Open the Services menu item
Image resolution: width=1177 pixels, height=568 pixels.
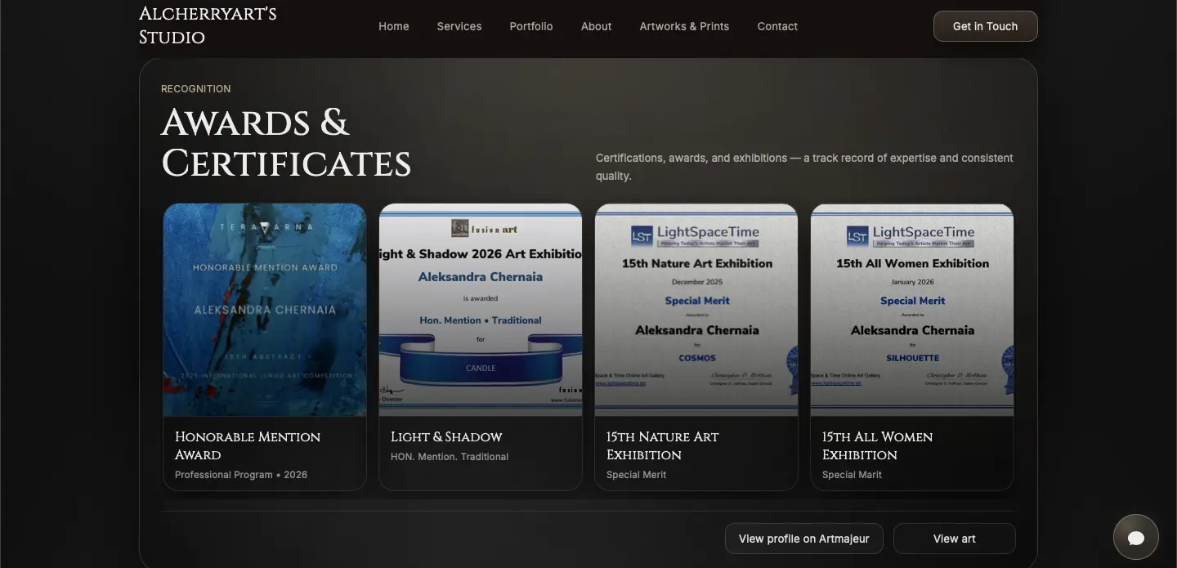coord(459,26)
